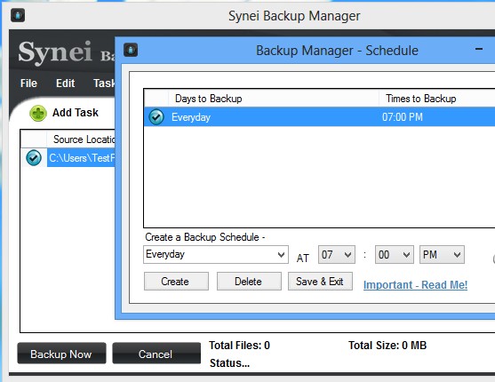The width and height of the screenshot is (495, 382).
Task: Click the Total Files: 0 status text
Action: [x=239, y=346]
